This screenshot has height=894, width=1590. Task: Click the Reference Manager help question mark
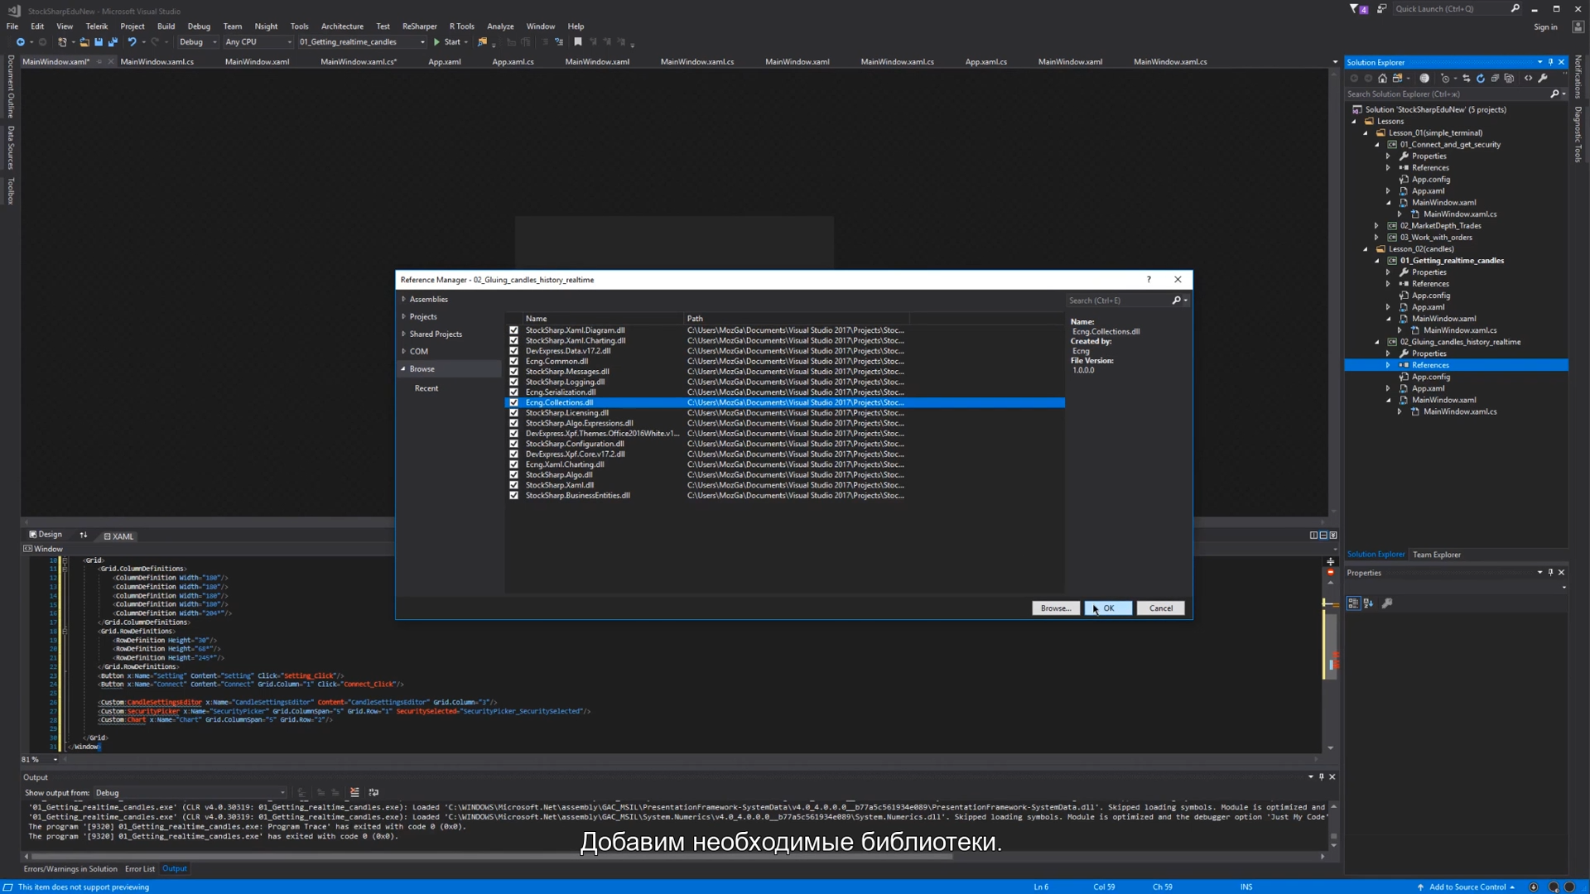1149,280
